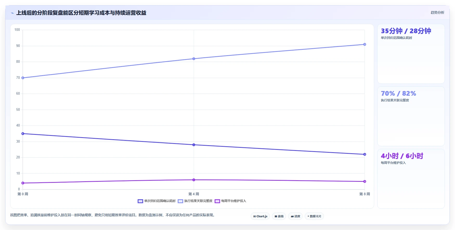Click the 进度 tag

point(295,216)
